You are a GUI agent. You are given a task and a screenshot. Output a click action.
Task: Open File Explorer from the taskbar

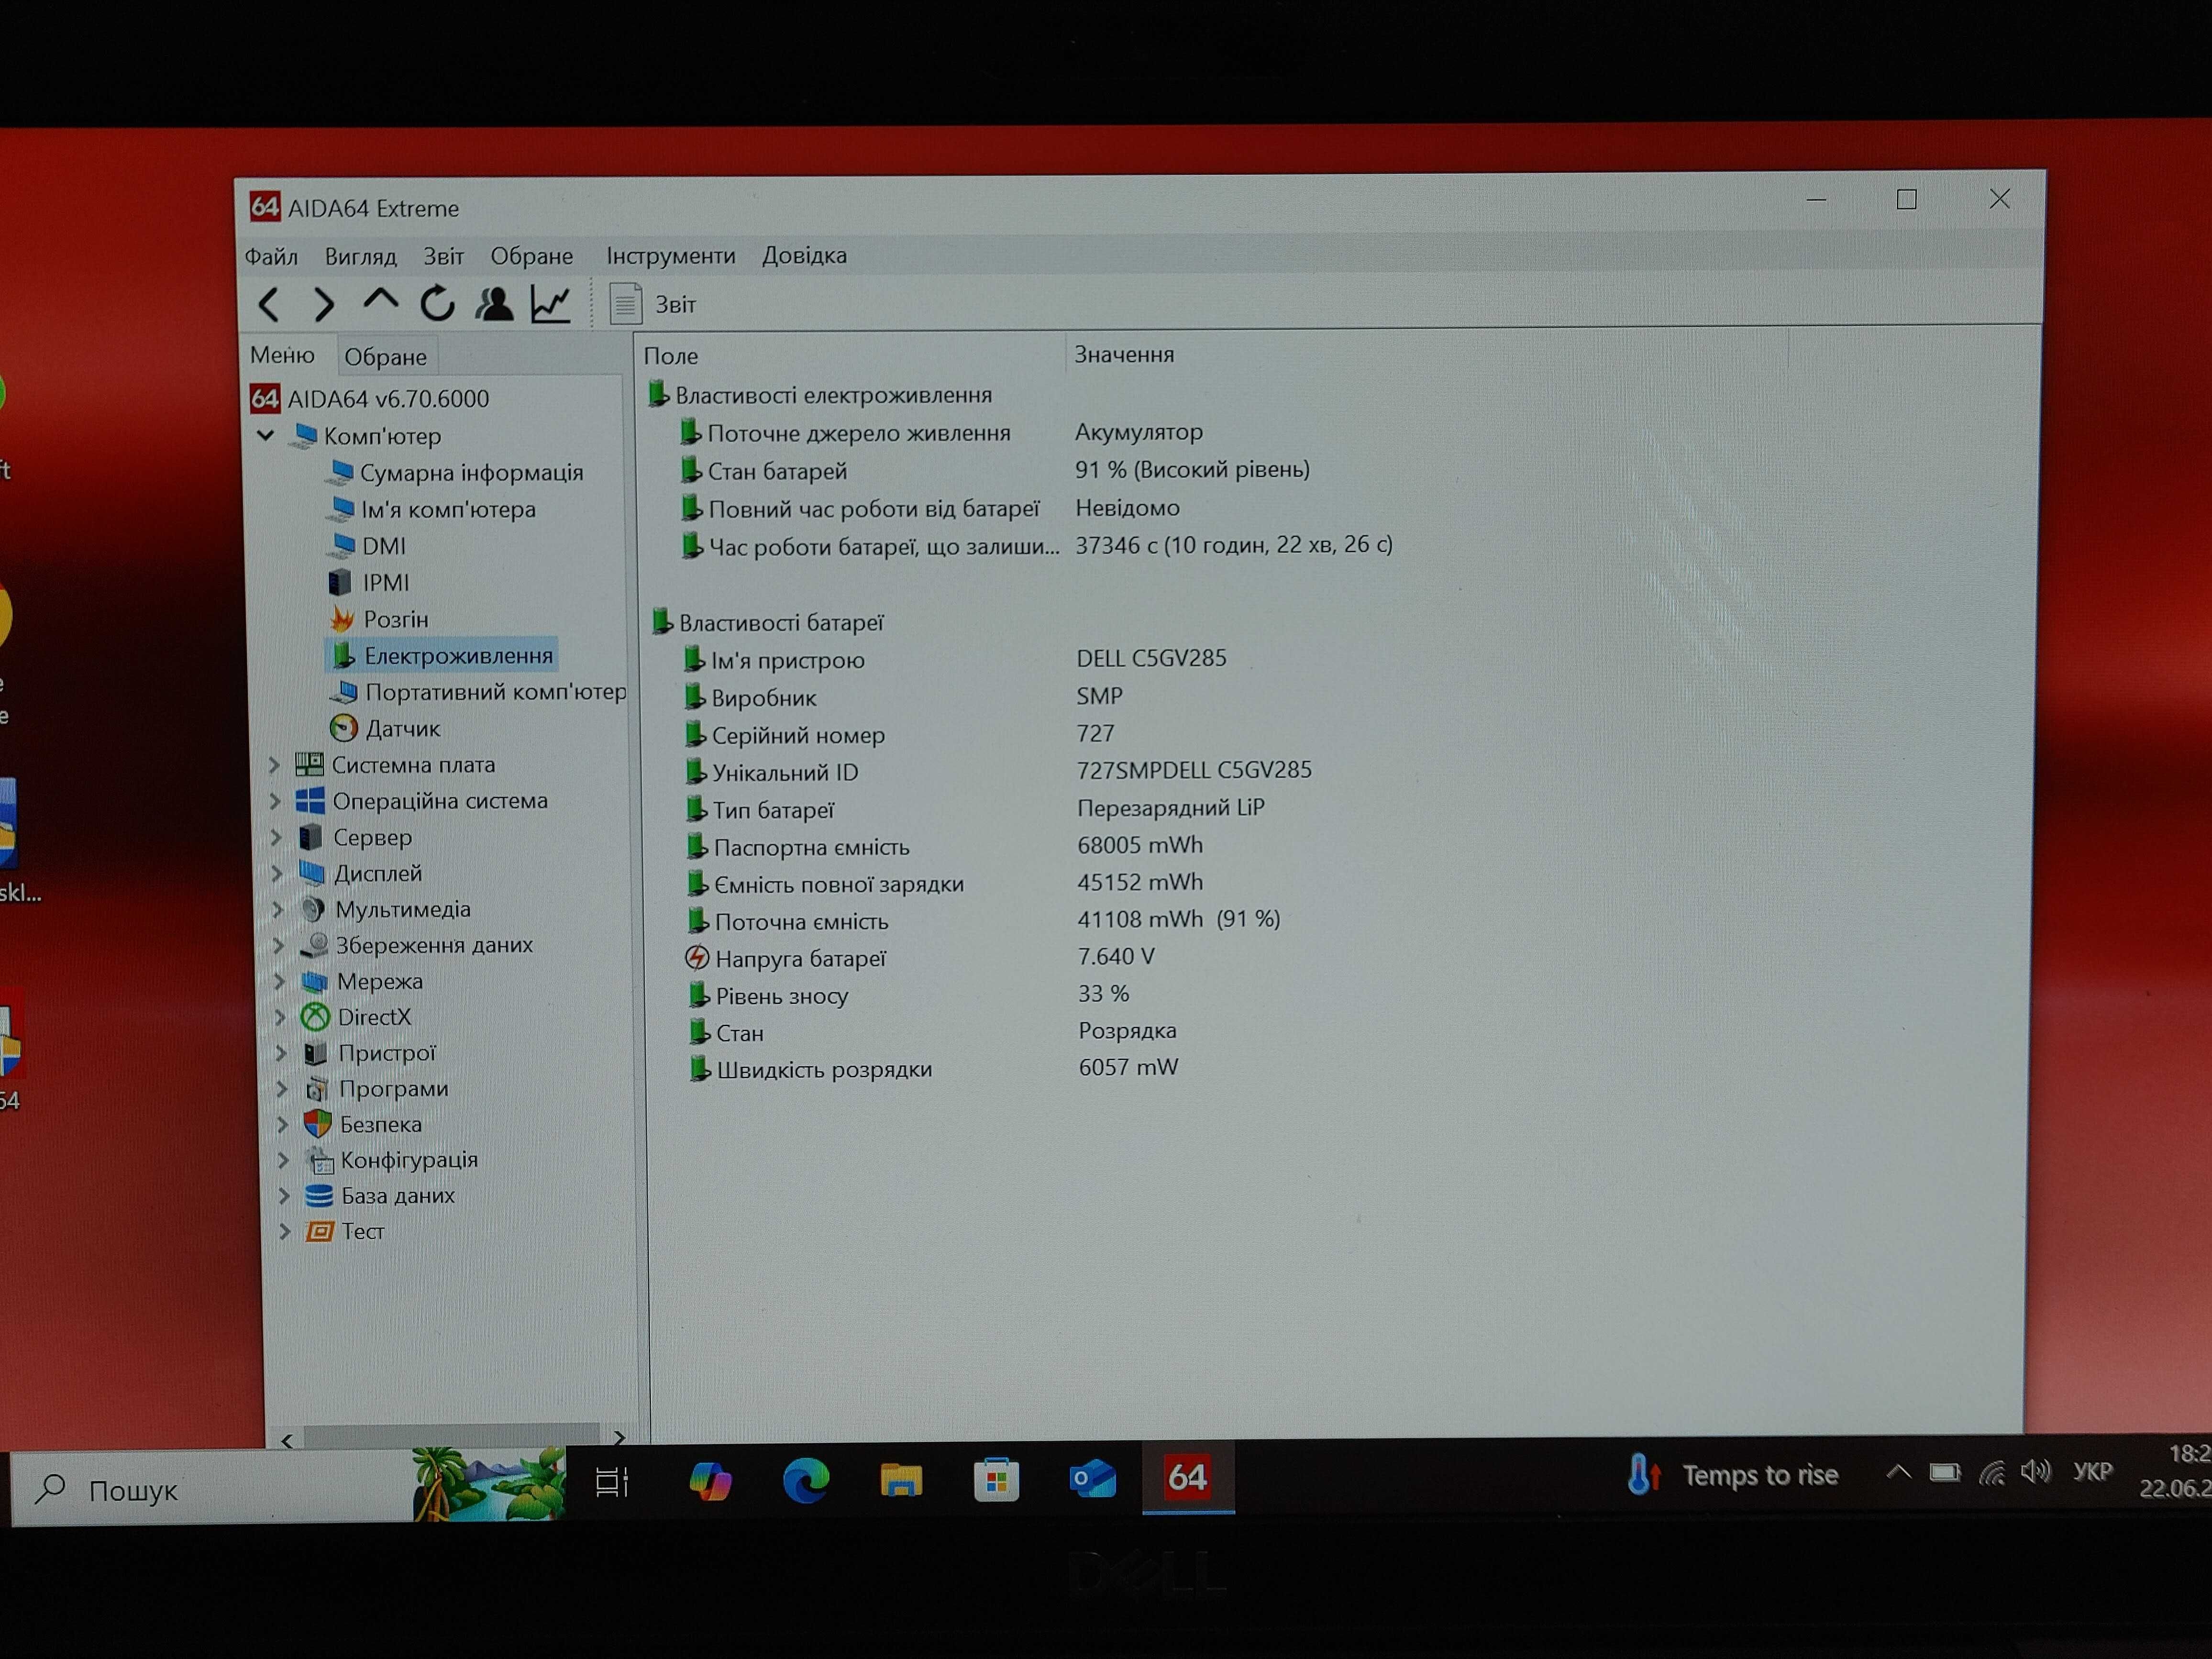900,1479
